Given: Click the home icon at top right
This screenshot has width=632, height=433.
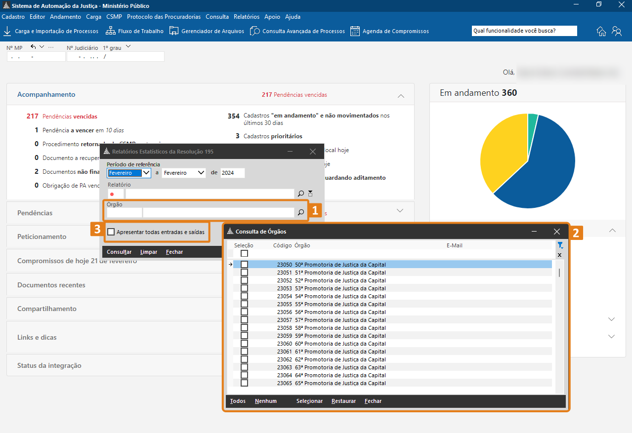Looking at the screenshot, I should (x=601, y=31).
